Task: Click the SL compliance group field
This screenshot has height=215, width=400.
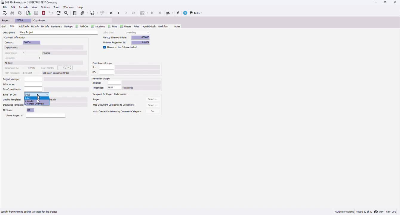Action: point(107,67)
